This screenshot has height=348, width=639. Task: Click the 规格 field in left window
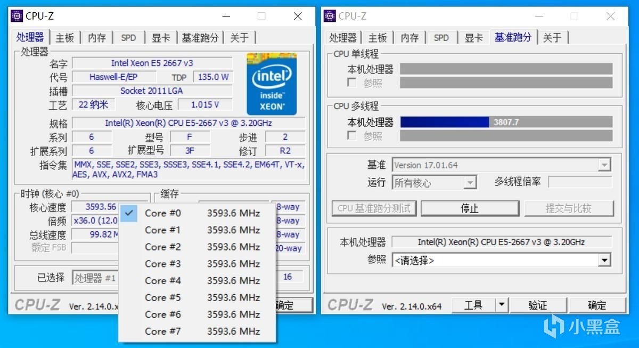click(x=189, y=123)
